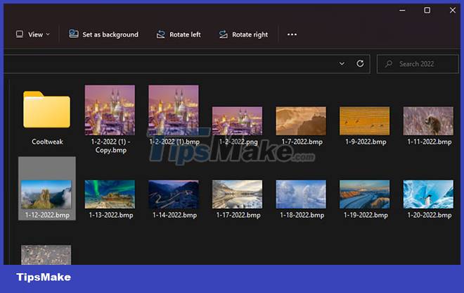Click the file name 1-7-2022.bmp
Screen dimensions: 464x293
tap(302, 142)
